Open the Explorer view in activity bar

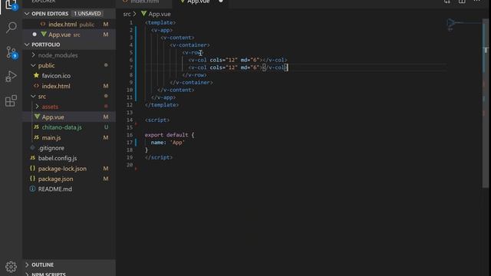[x=11, y=5]
